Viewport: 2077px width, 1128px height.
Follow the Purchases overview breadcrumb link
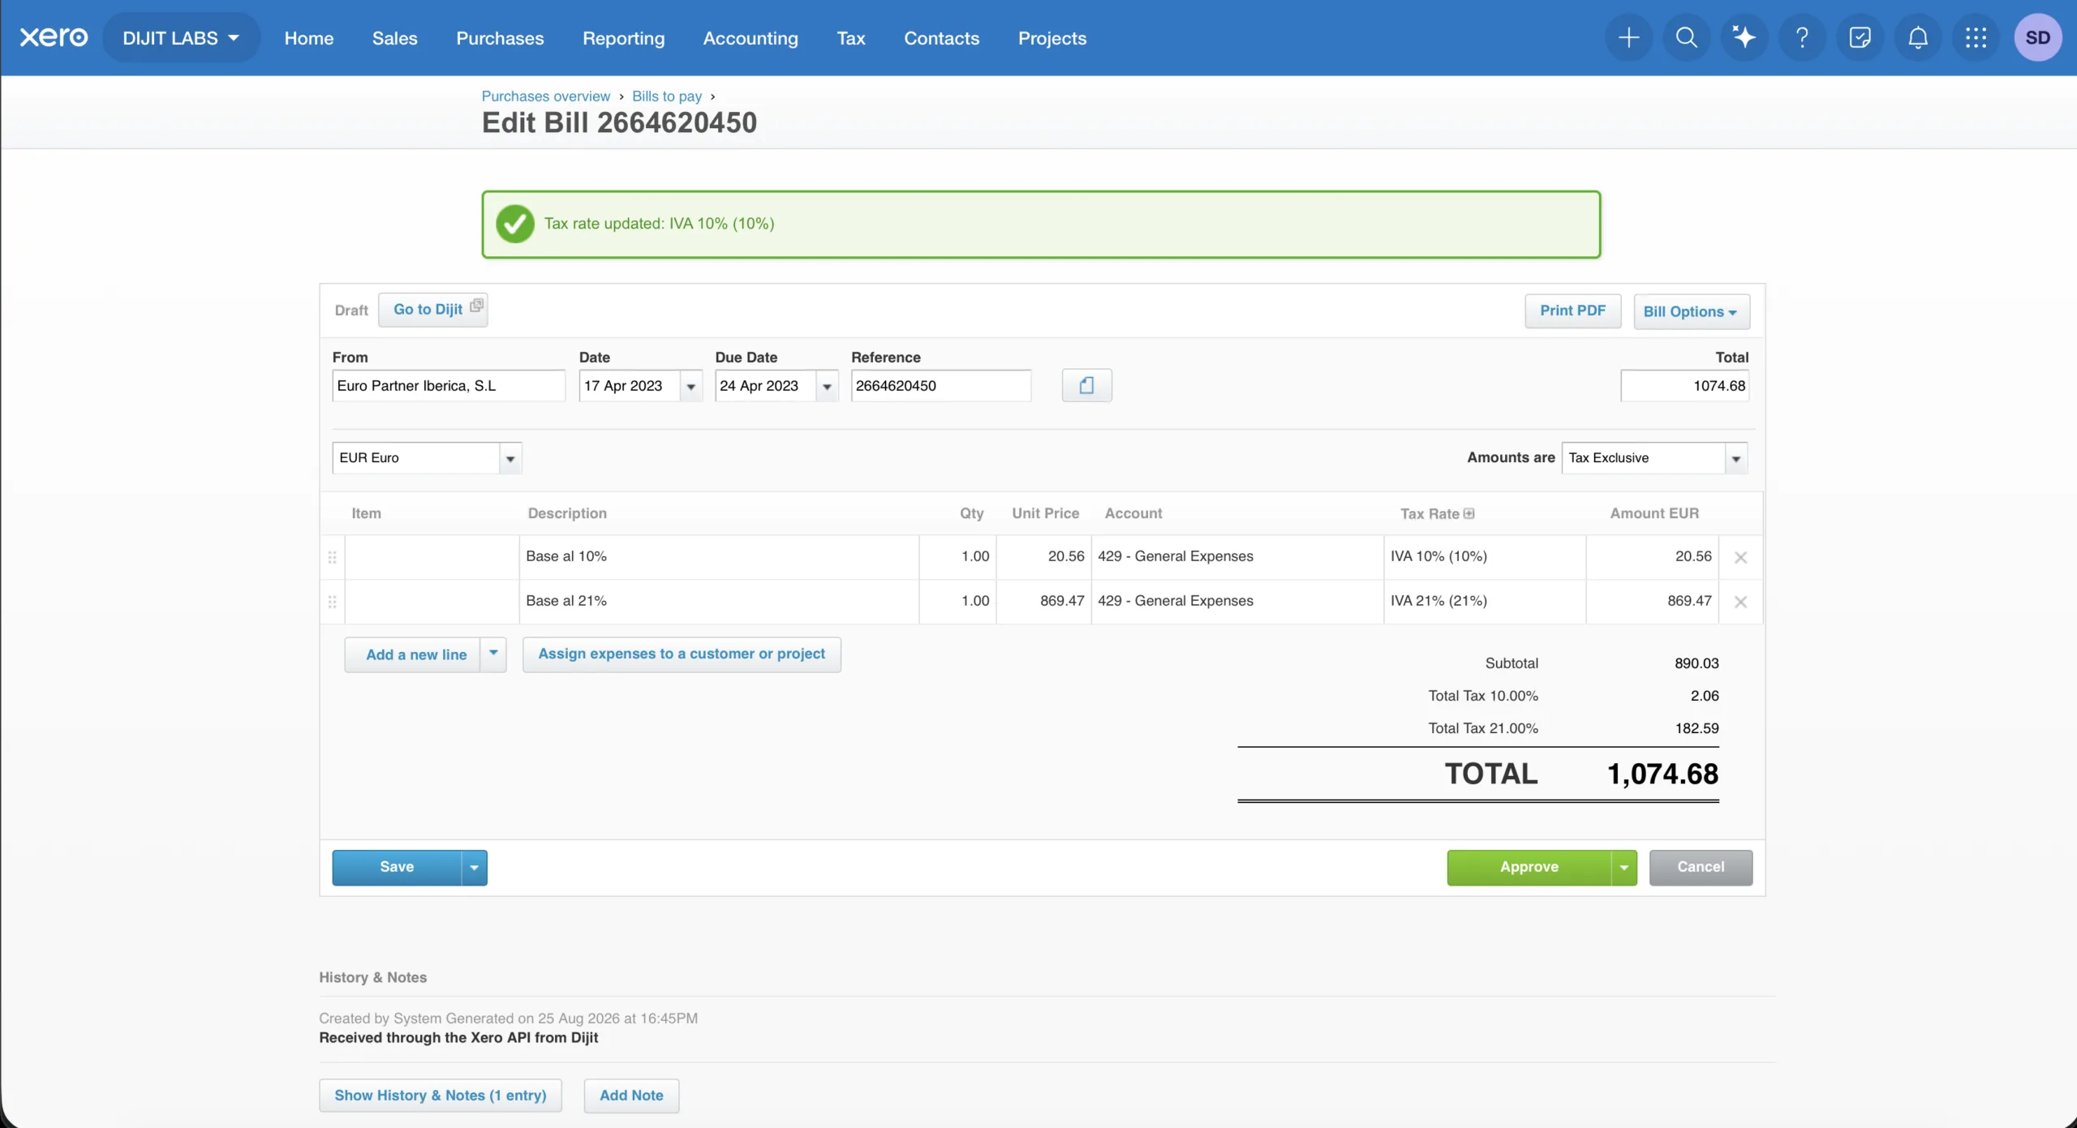click(x=545, y=96)
